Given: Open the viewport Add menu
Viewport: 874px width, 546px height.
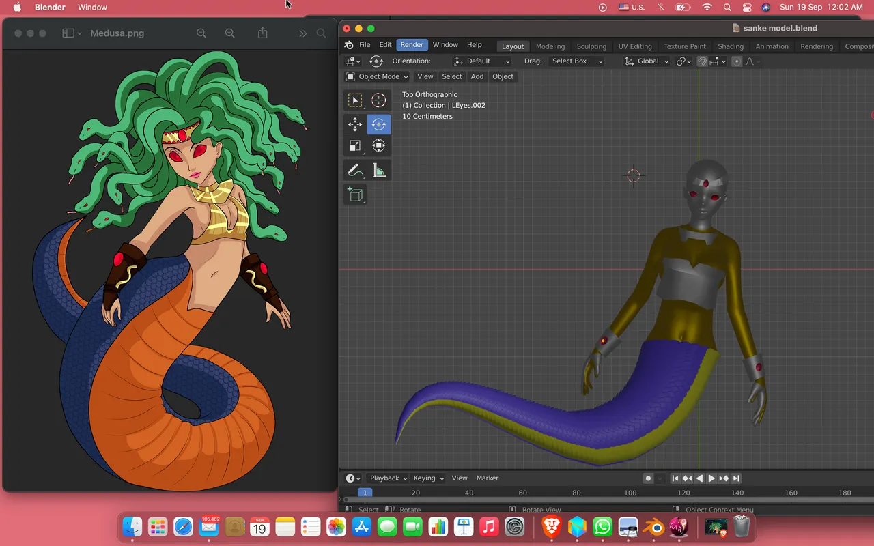Looking at the screenshot, I should (477, 76).
